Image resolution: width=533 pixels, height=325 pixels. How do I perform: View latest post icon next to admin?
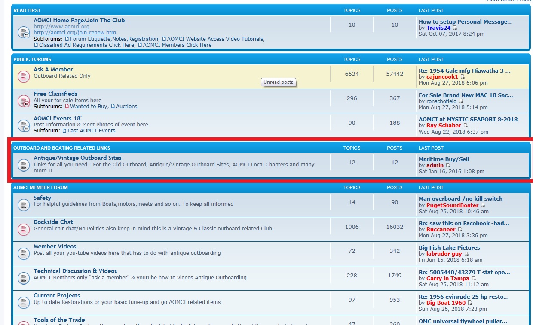click(x=448, y=166)
